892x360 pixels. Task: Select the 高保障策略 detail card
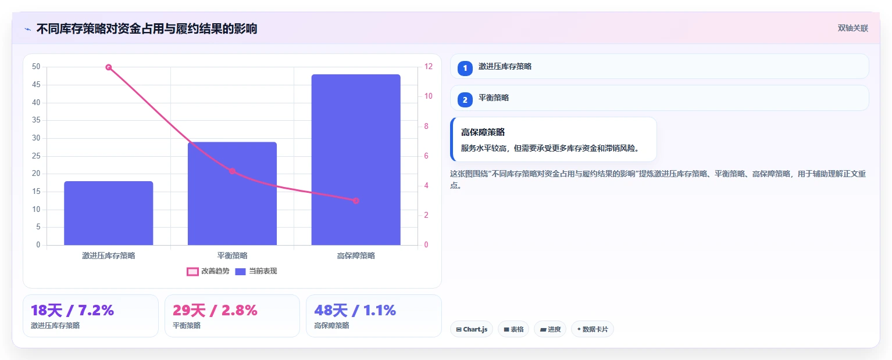click(x=554, y=139)
